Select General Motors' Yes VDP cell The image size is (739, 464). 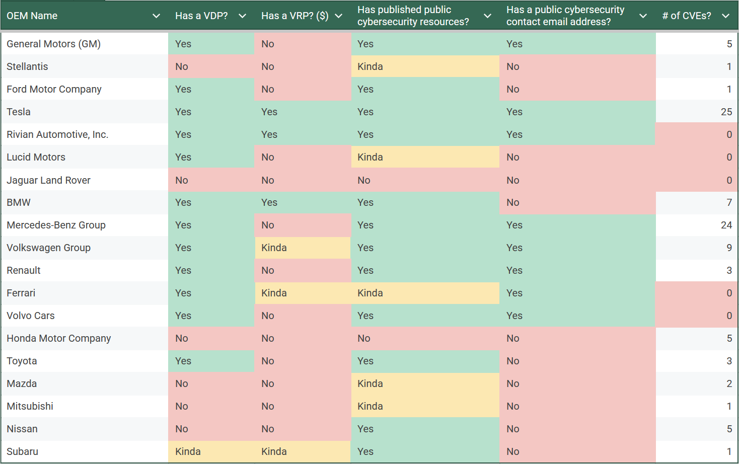pos(211,44)
